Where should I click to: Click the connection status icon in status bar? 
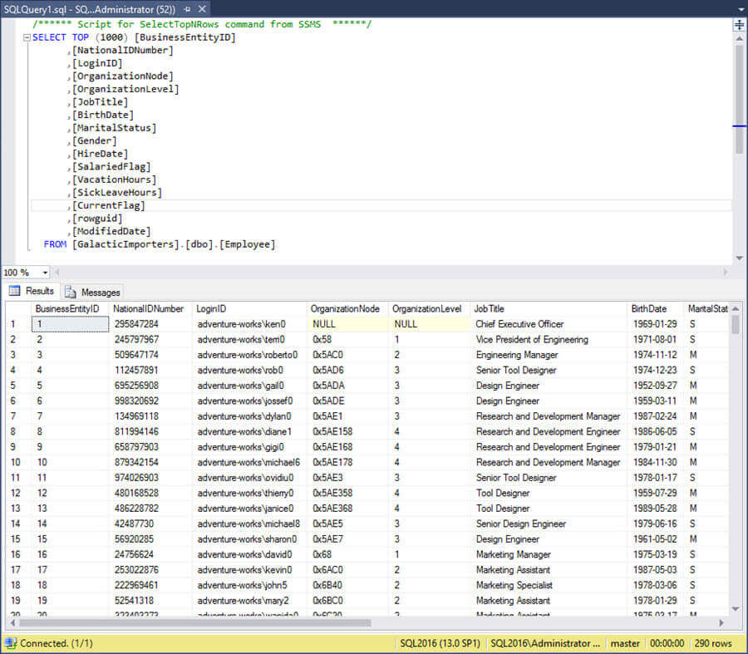[10, 643]
